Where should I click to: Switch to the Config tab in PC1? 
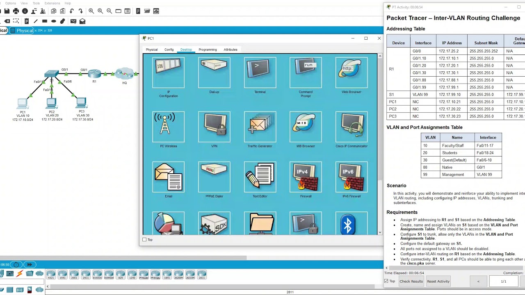coord(169,50)
